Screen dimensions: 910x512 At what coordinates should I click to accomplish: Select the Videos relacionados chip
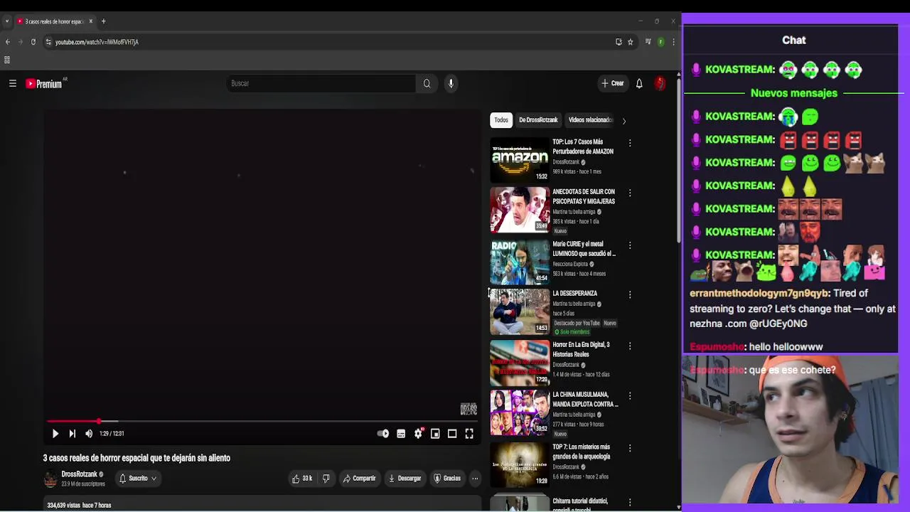590,120
